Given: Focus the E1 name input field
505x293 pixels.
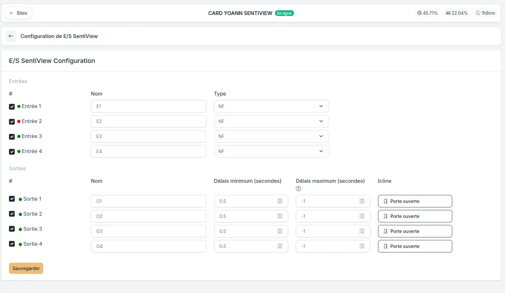Looking at the screenshot, I should (148, 106).
